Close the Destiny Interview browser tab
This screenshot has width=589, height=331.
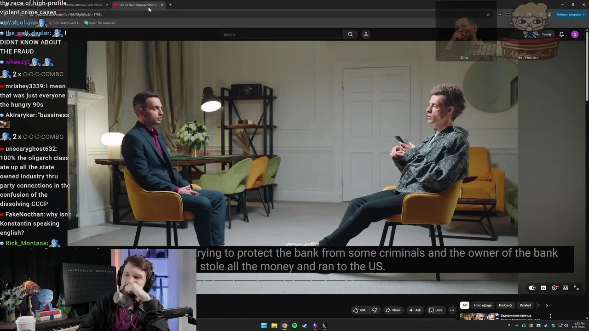[107, 5]
